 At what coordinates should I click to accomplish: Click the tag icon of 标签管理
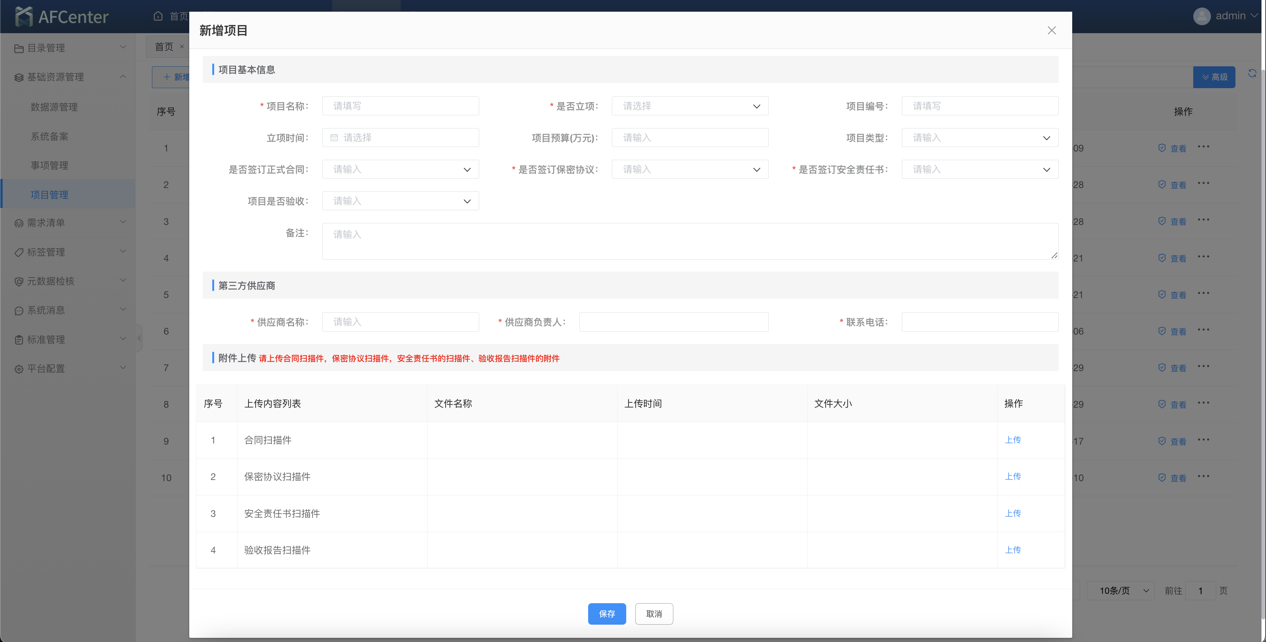coord(19,252)
